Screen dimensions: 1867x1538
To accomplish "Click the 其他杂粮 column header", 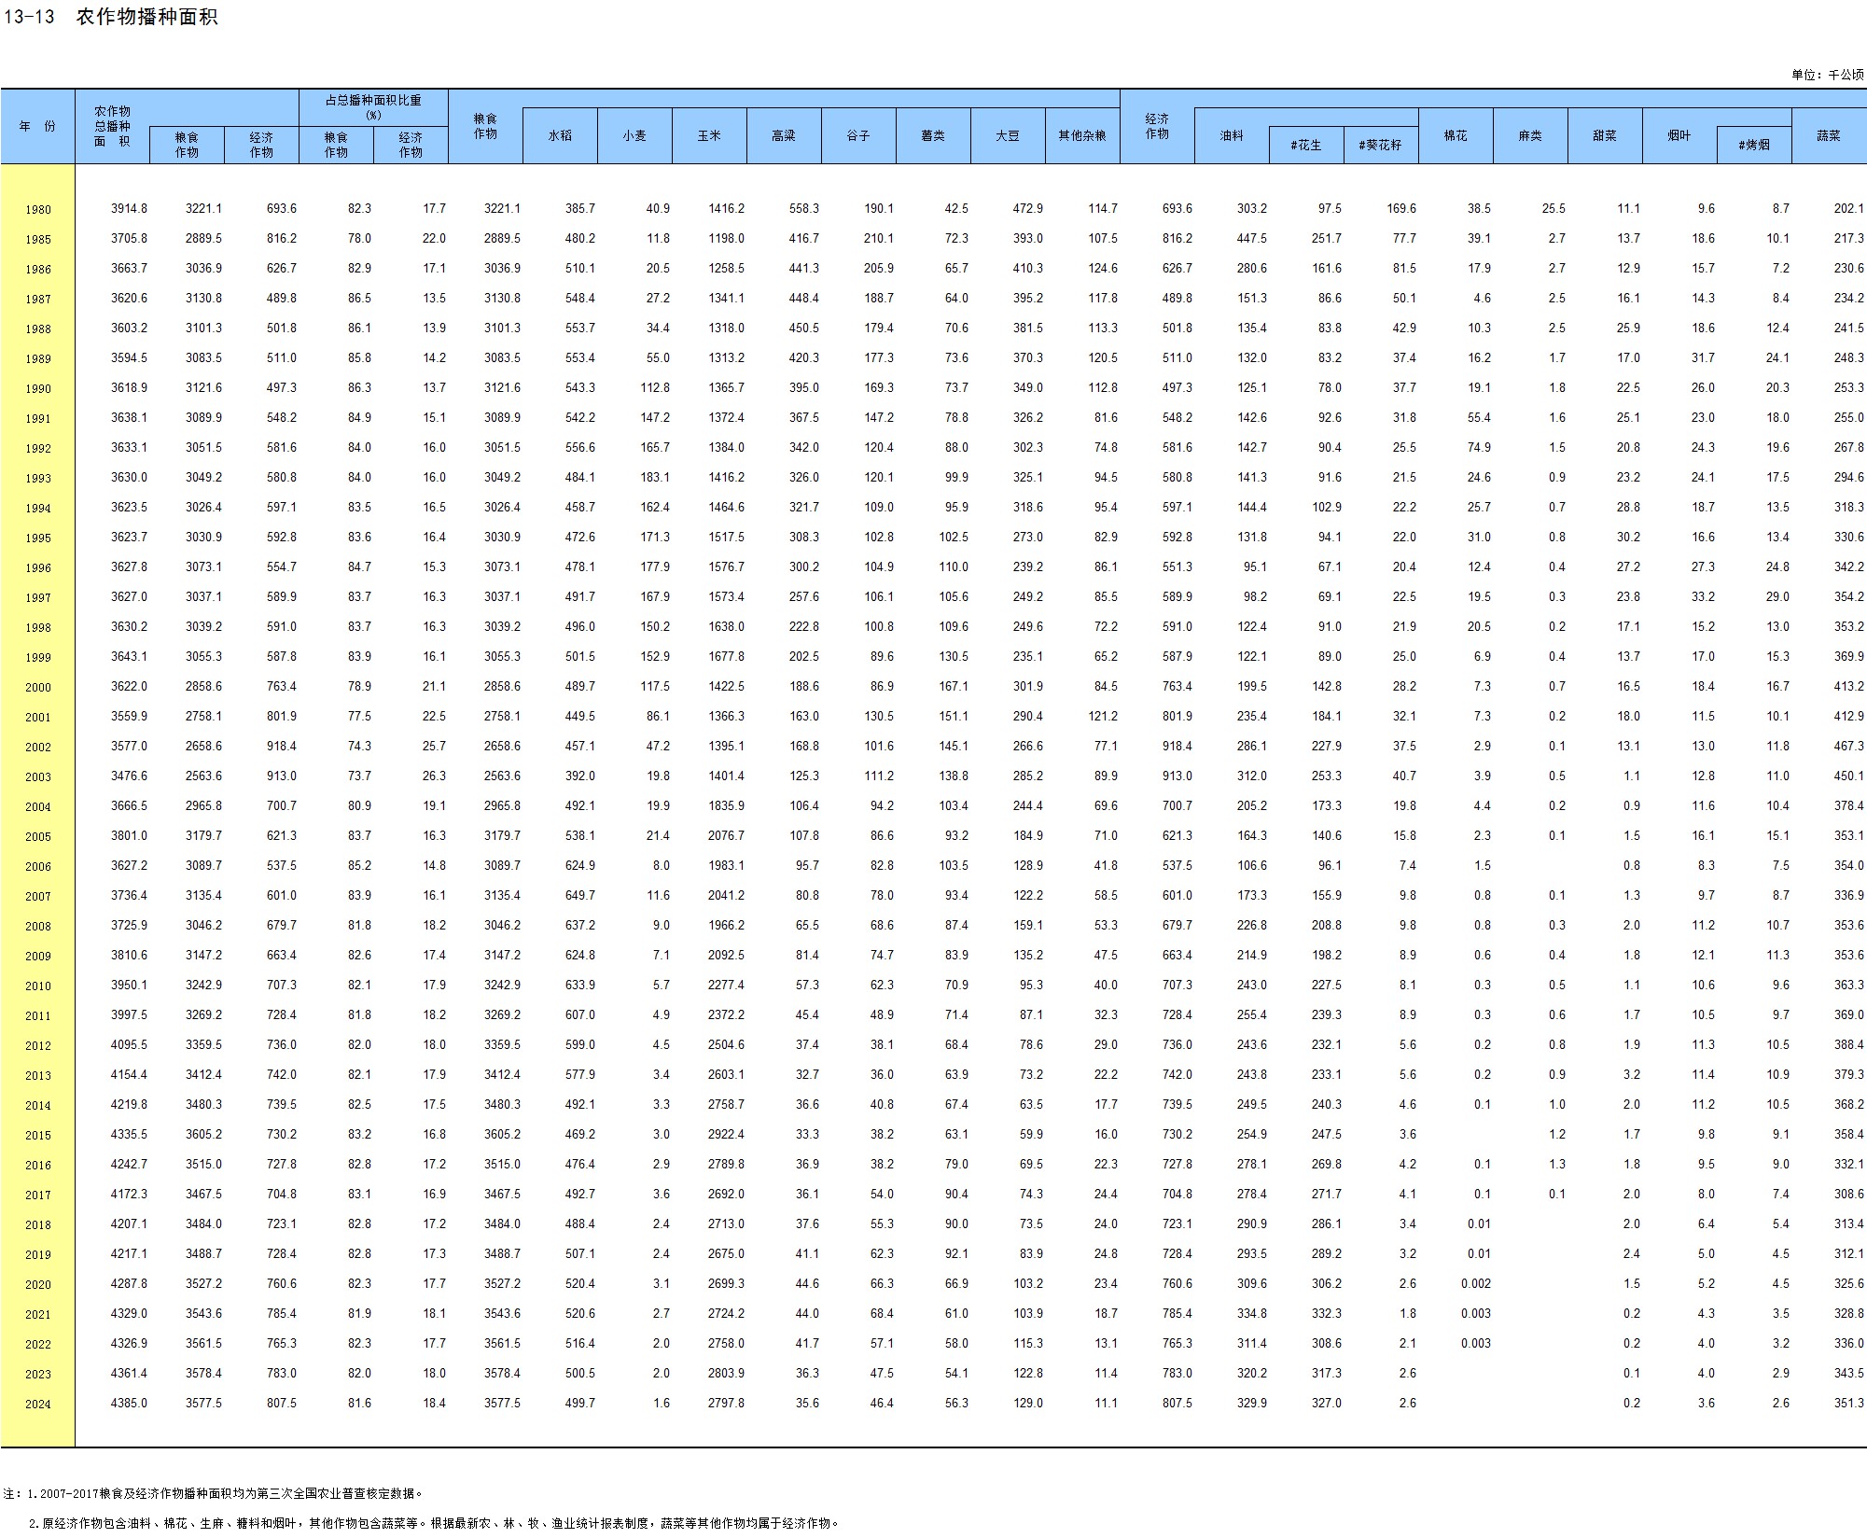I will [1082, 135].
